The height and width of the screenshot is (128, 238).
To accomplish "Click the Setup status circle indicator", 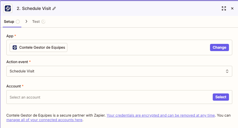I will (18, 22).
